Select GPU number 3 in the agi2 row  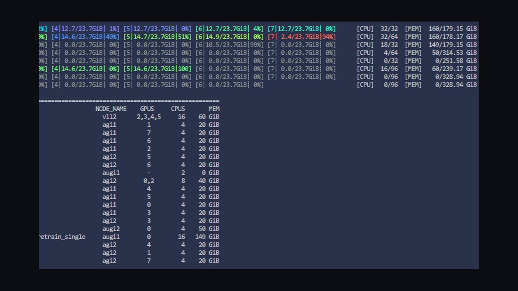coord(149,221)
